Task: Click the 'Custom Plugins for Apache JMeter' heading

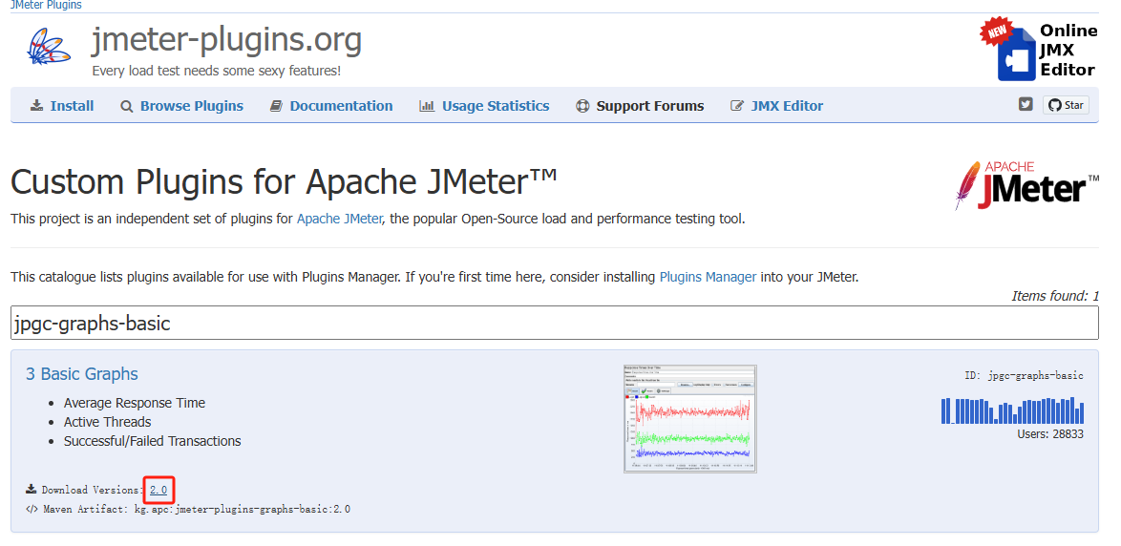Action: pos(284,182)
